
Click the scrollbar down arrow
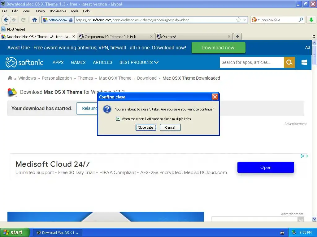point(314,219)
